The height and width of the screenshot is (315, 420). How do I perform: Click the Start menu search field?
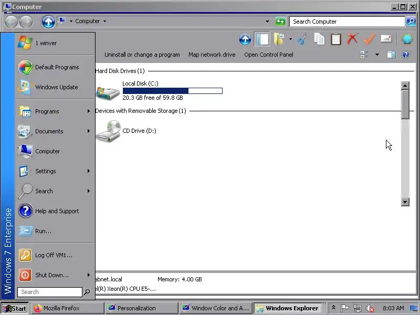pos(50,292)
